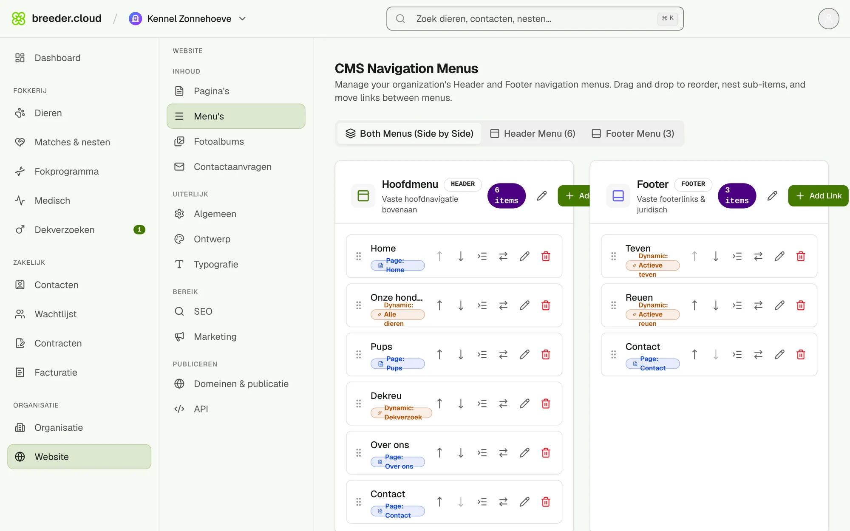850x531 pixels.
Task: Switch to Footer Menu (3) tab
Action: [x=633, y=134]
